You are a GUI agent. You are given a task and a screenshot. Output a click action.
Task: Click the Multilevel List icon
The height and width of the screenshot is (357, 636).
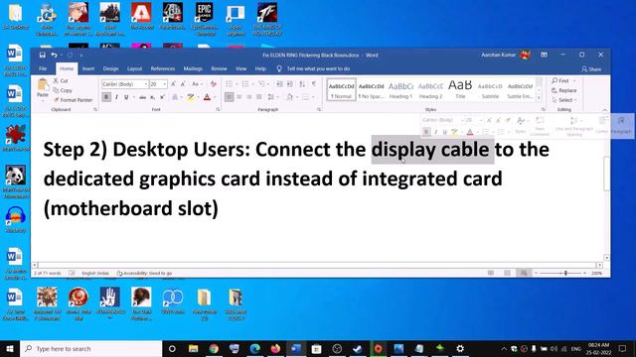(x=262, y=84)
